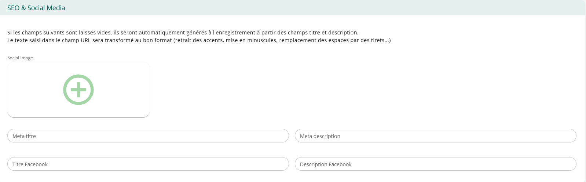
Task: Click the Meta description placeholder text
Action: pos(320,136)
